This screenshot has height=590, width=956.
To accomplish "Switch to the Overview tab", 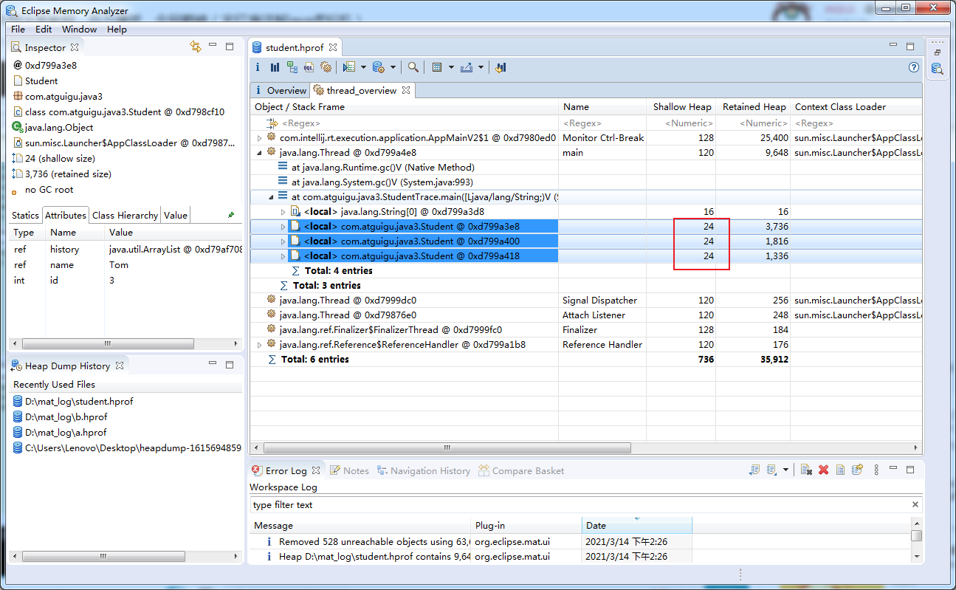I will pos(280,90).
